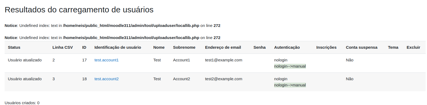The width and height of the screenshot is (427, 105).
Task: Click the Nome column header
Action: [x=159, y=47]
